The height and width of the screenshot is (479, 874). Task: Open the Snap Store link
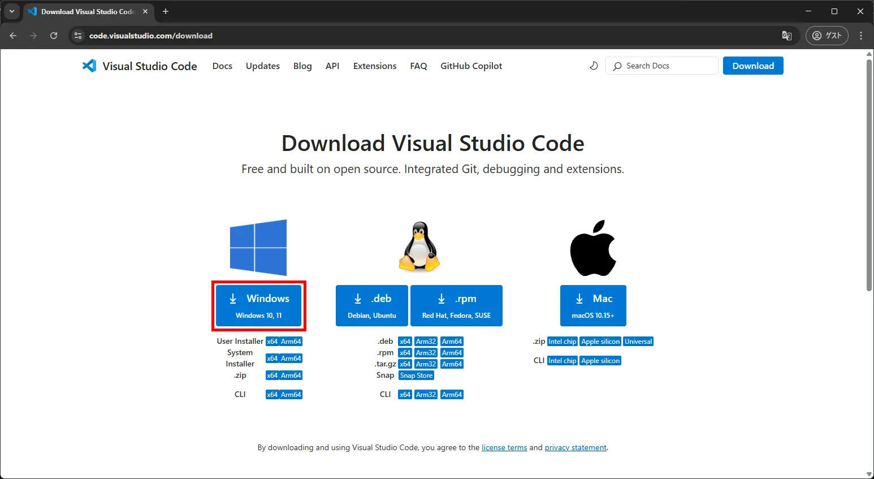pyautogui.click(x=416, y=376)
